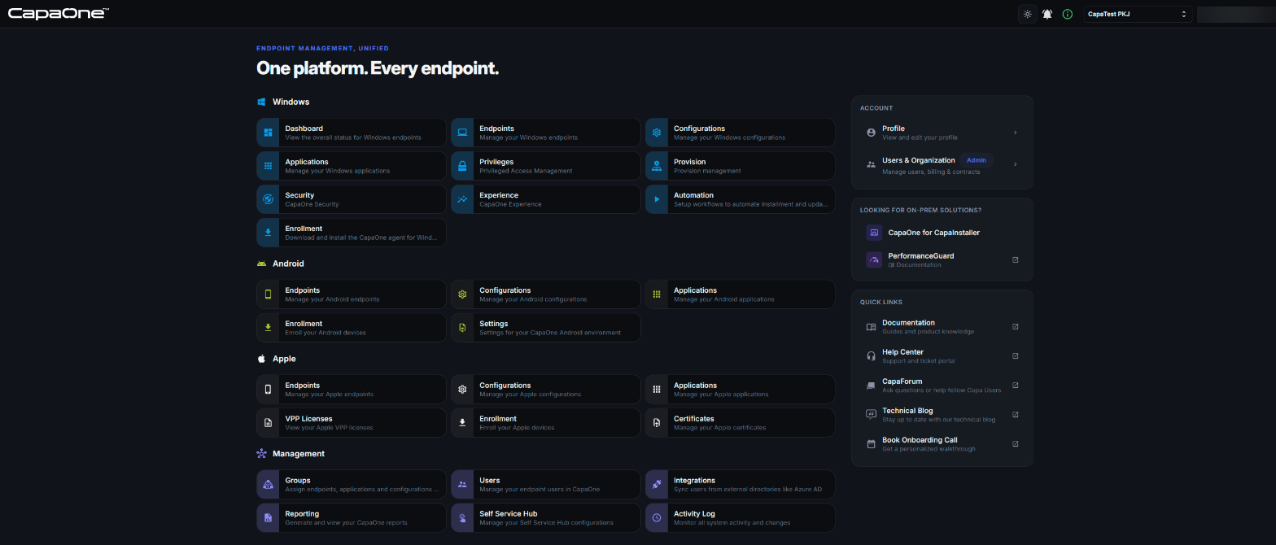This screenshot has width=1276, height=545.
Task: Click the Android Settings icon
Action: tap(462, 328)
